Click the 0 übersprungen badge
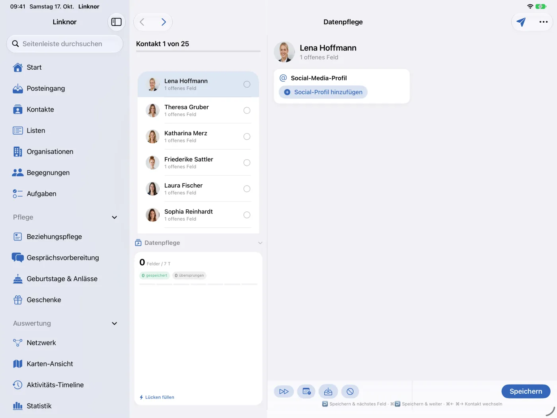The image size is (557, 418). click(189, 275)
